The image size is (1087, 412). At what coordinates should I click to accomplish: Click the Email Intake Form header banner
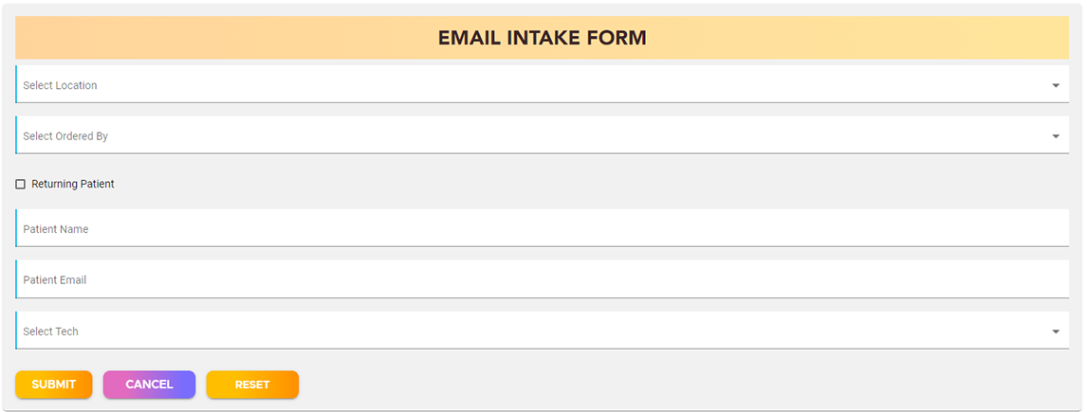[285, 39]
